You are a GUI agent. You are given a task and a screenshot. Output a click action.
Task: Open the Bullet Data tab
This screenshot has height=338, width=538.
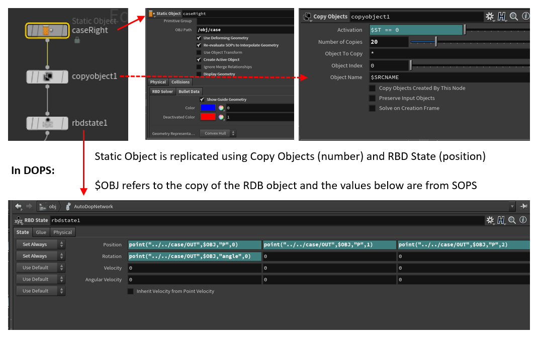coord(189,92)
